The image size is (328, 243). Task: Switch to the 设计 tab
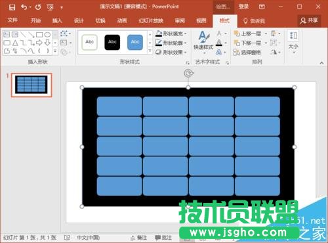(79, 21)
